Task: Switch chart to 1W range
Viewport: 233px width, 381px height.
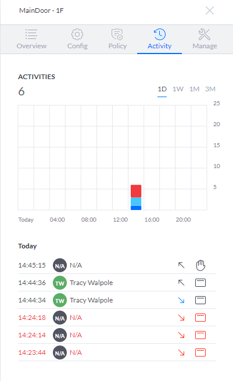Action: coord(178,89)
